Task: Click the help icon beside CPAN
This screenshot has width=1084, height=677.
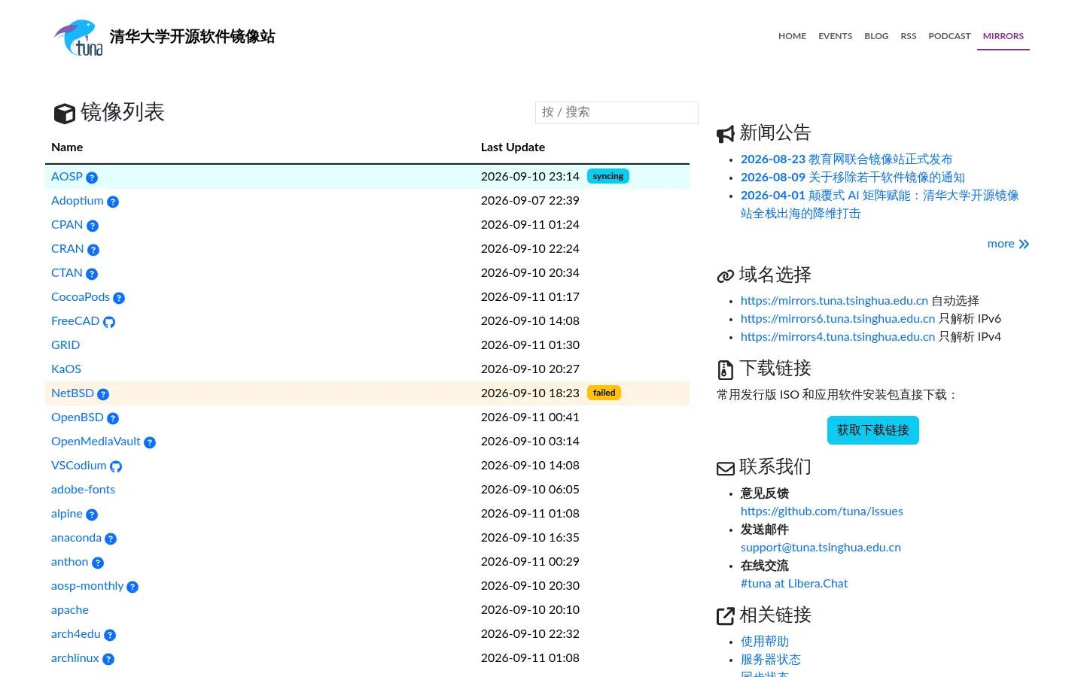Action: tap(93, 226)
